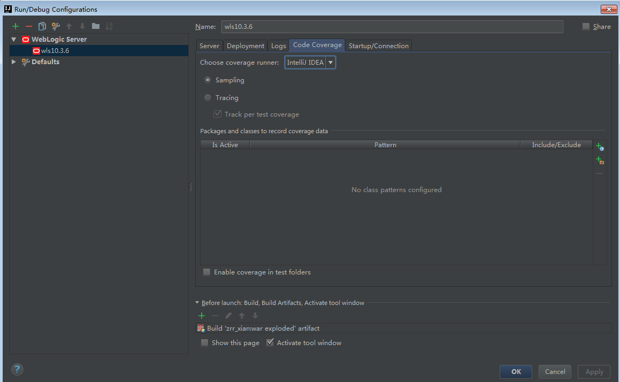Viewport: 620px width, 382px height.
Task: Click IntelliJ logo in title bar
Action: pos(7,9)
